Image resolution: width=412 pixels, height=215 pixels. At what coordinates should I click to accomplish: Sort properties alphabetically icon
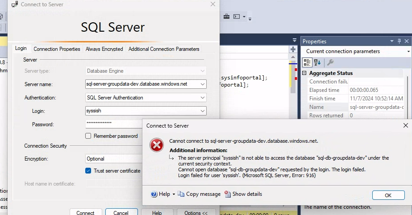pyautogui.click(x=317, y=62)
